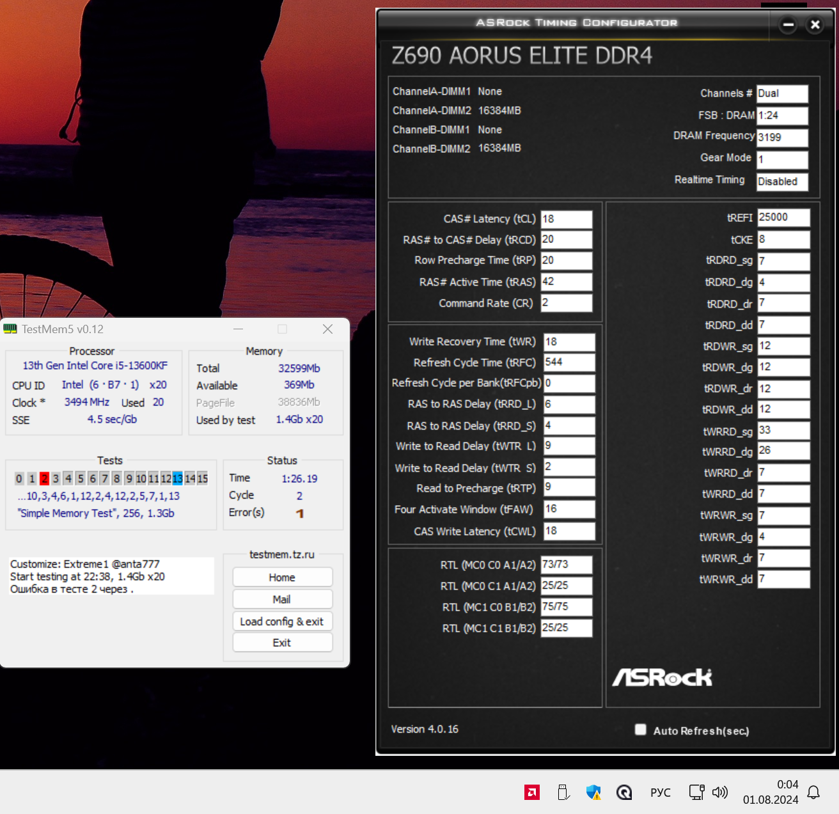Minimize the ASRock Timing Configurator window
The width and height of the screenshot is (839, 814).
click(x=788, y=25)
